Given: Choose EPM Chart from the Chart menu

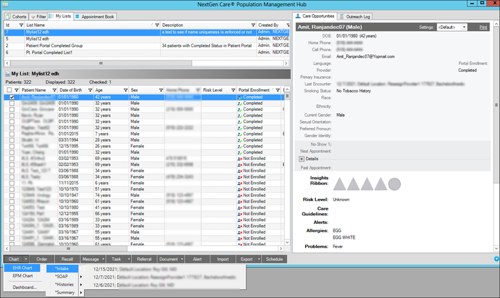Looking at the screenshot, I should click(23, 276).
